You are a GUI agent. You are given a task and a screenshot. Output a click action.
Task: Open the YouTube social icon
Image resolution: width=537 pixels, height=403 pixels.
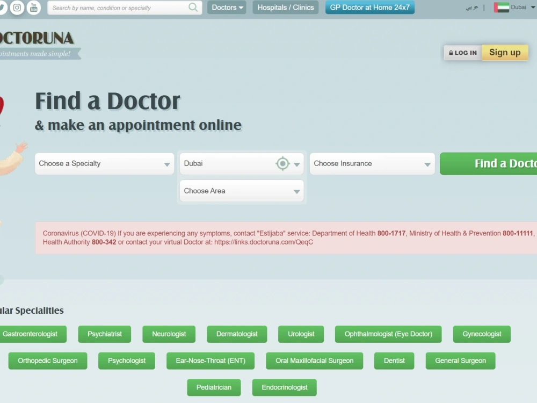tap(33, 7)
